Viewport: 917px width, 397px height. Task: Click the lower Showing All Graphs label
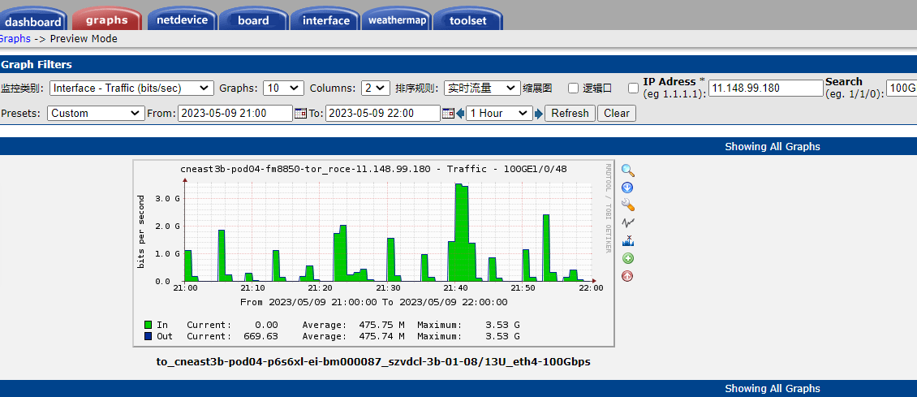point(773,389)
